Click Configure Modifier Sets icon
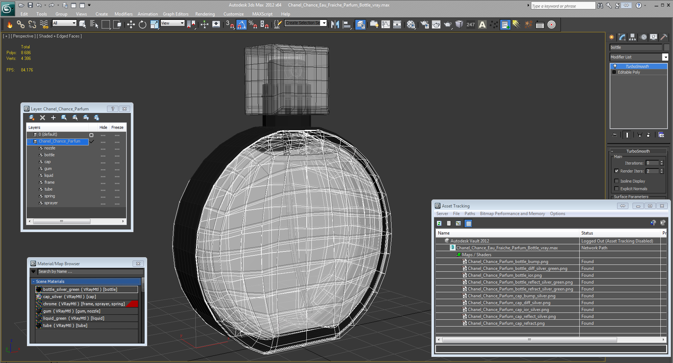 (x=661, y=135)
